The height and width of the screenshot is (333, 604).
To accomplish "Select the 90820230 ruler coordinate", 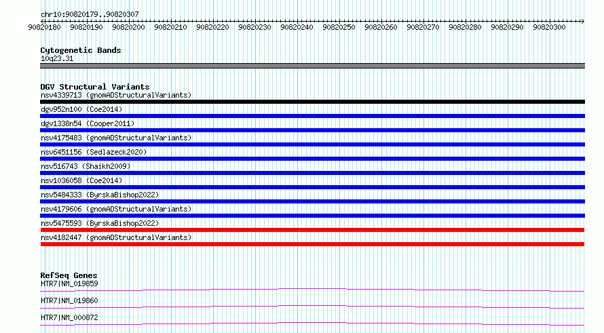I will (254, 27).
